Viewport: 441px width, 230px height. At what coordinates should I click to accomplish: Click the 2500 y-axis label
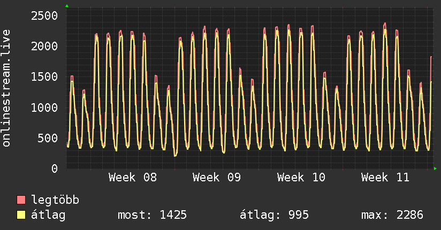tap(44, 16)
